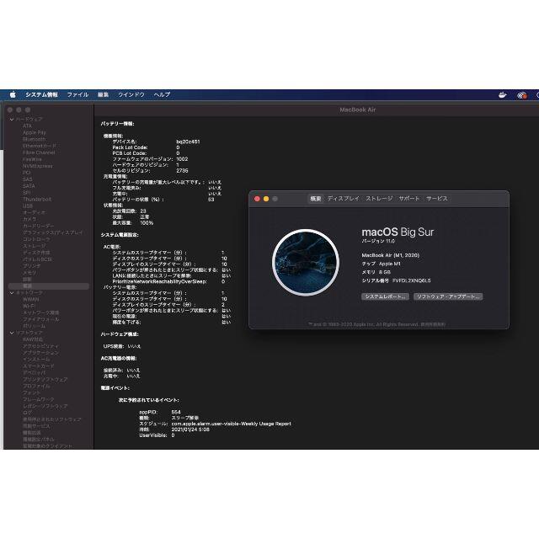Select プロファイル in the sidebar
The image size is (539, 539).
36,386
